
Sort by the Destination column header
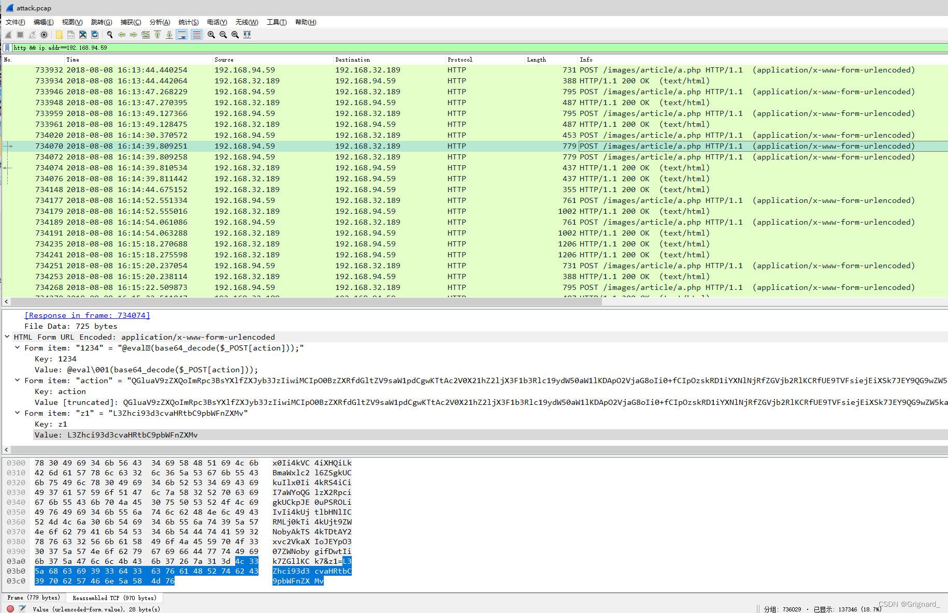point(390,60)
